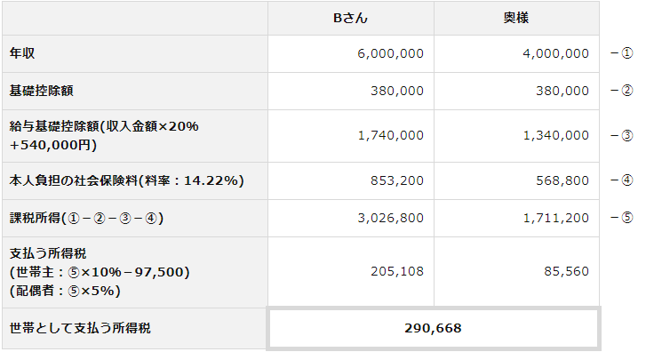Click the circled number ① marker
The width and height of the screenshot is (646, 352).
click(x=626, y=53)
